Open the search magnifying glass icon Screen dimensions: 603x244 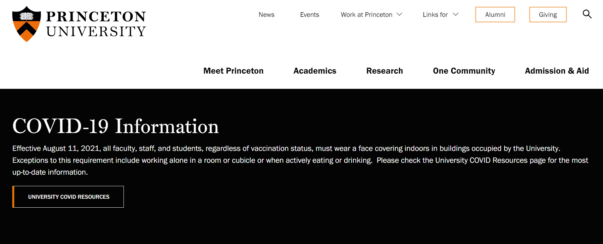(587, 14)
